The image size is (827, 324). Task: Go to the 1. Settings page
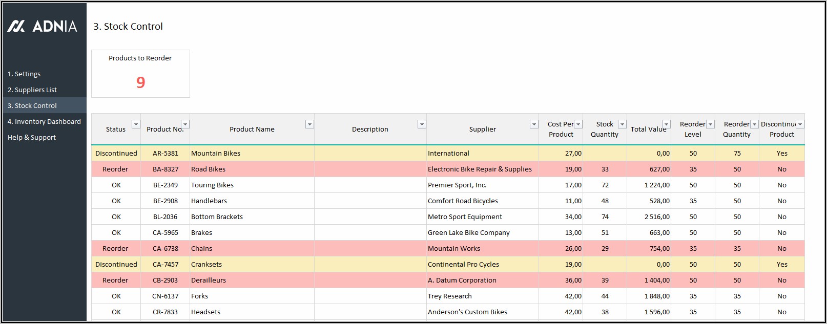(24, 74)
